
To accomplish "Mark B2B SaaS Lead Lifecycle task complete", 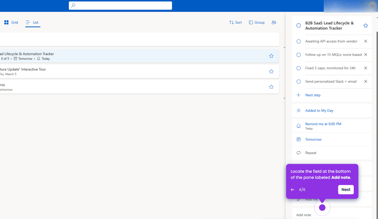I will point(299,25).
